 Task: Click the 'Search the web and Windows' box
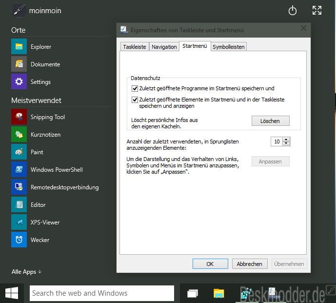tap(102, 293)
